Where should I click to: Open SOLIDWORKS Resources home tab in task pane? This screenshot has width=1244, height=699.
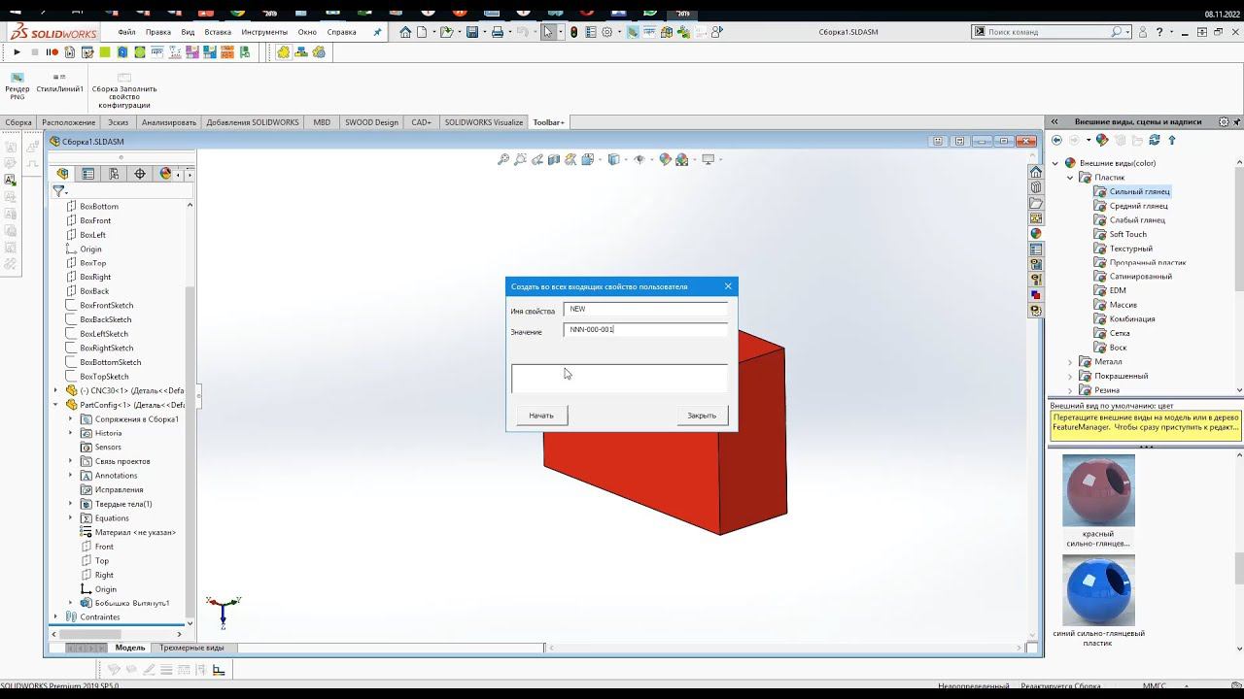1036,172
